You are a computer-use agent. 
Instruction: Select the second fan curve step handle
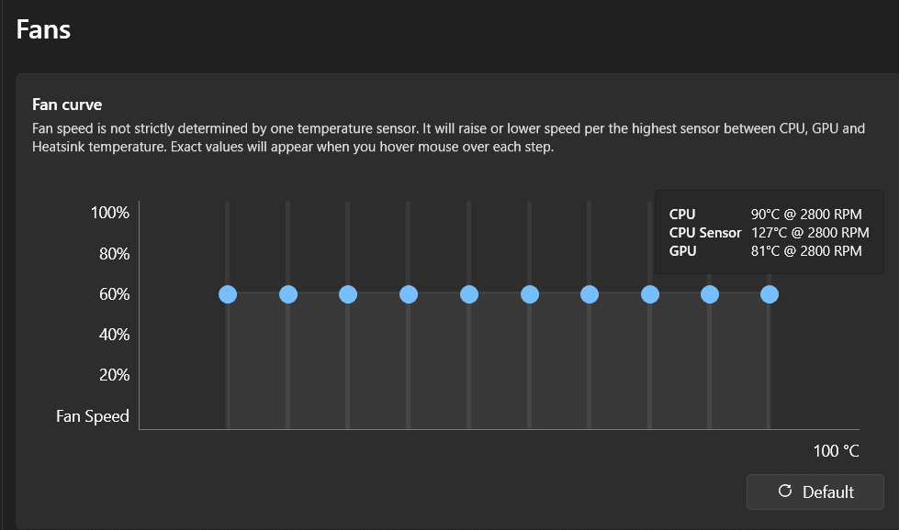[x=288, y=294]
